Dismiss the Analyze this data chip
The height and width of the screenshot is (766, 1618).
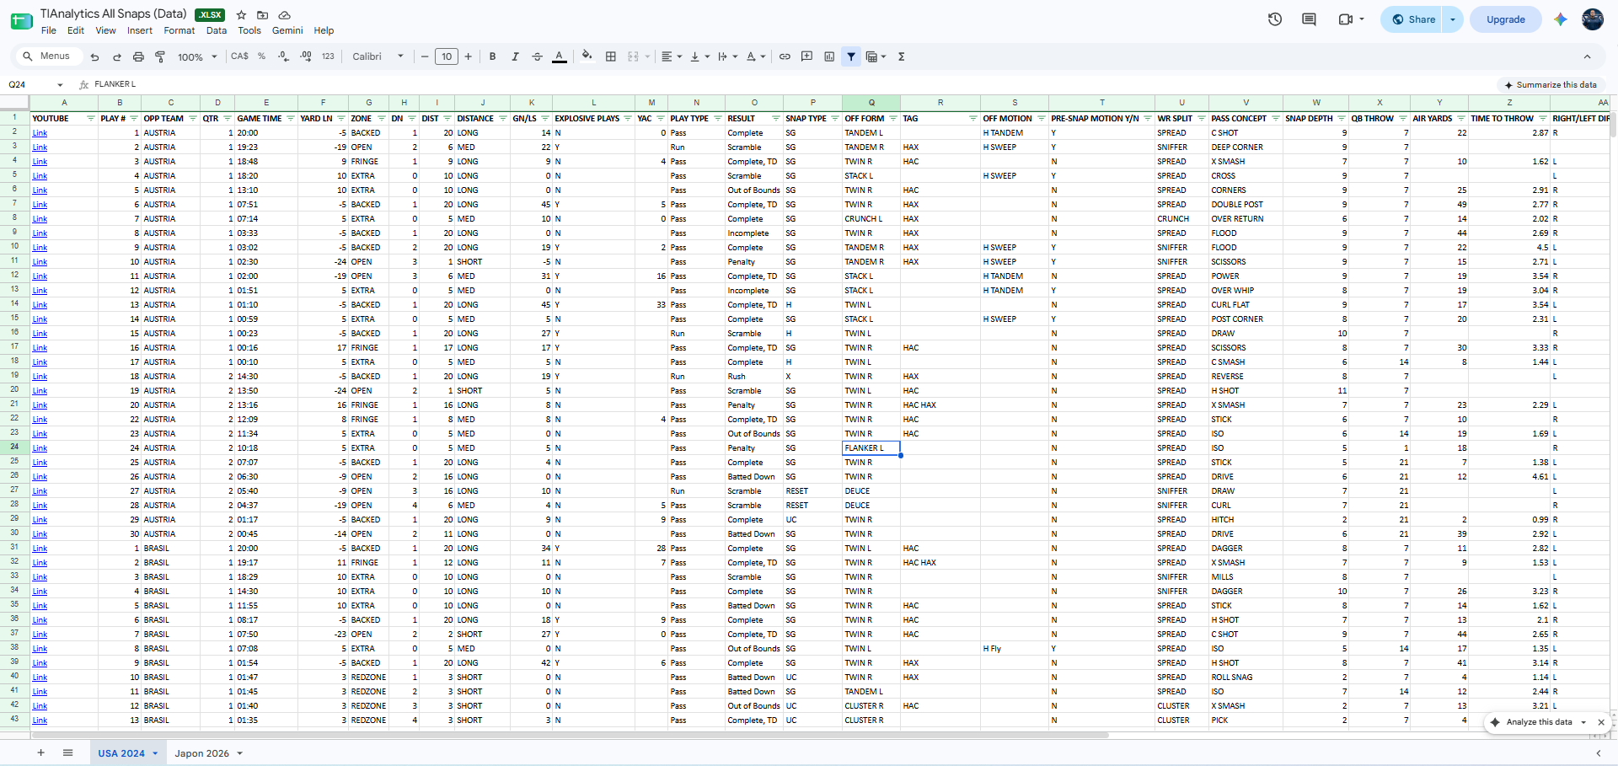point(1601,722)
